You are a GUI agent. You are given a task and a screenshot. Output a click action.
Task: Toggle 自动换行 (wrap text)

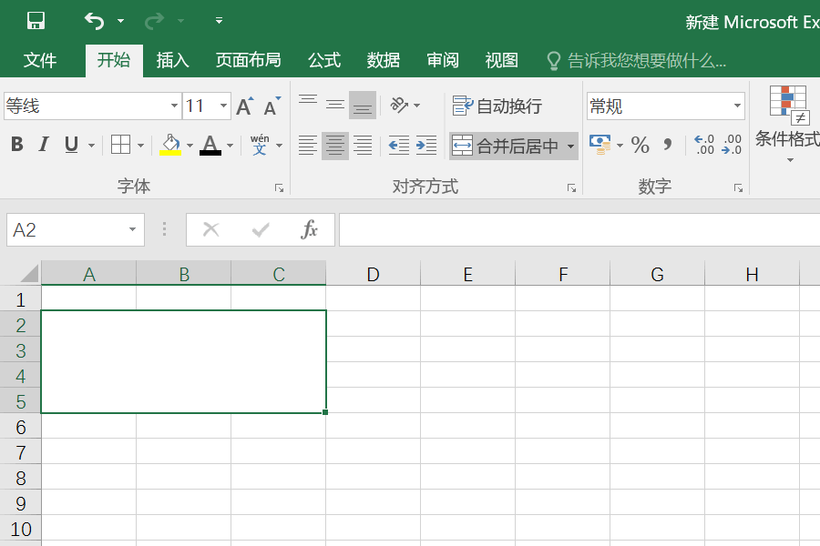490,106
